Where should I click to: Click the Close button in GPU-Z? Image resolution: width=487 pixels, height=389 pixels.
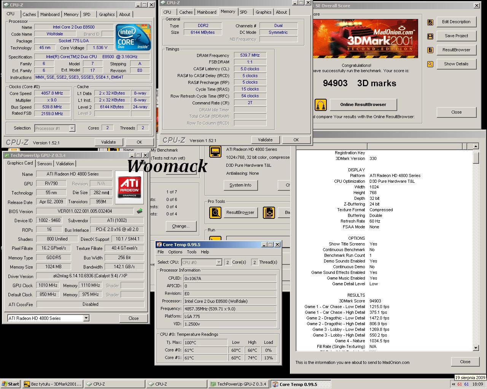[134, 318]
